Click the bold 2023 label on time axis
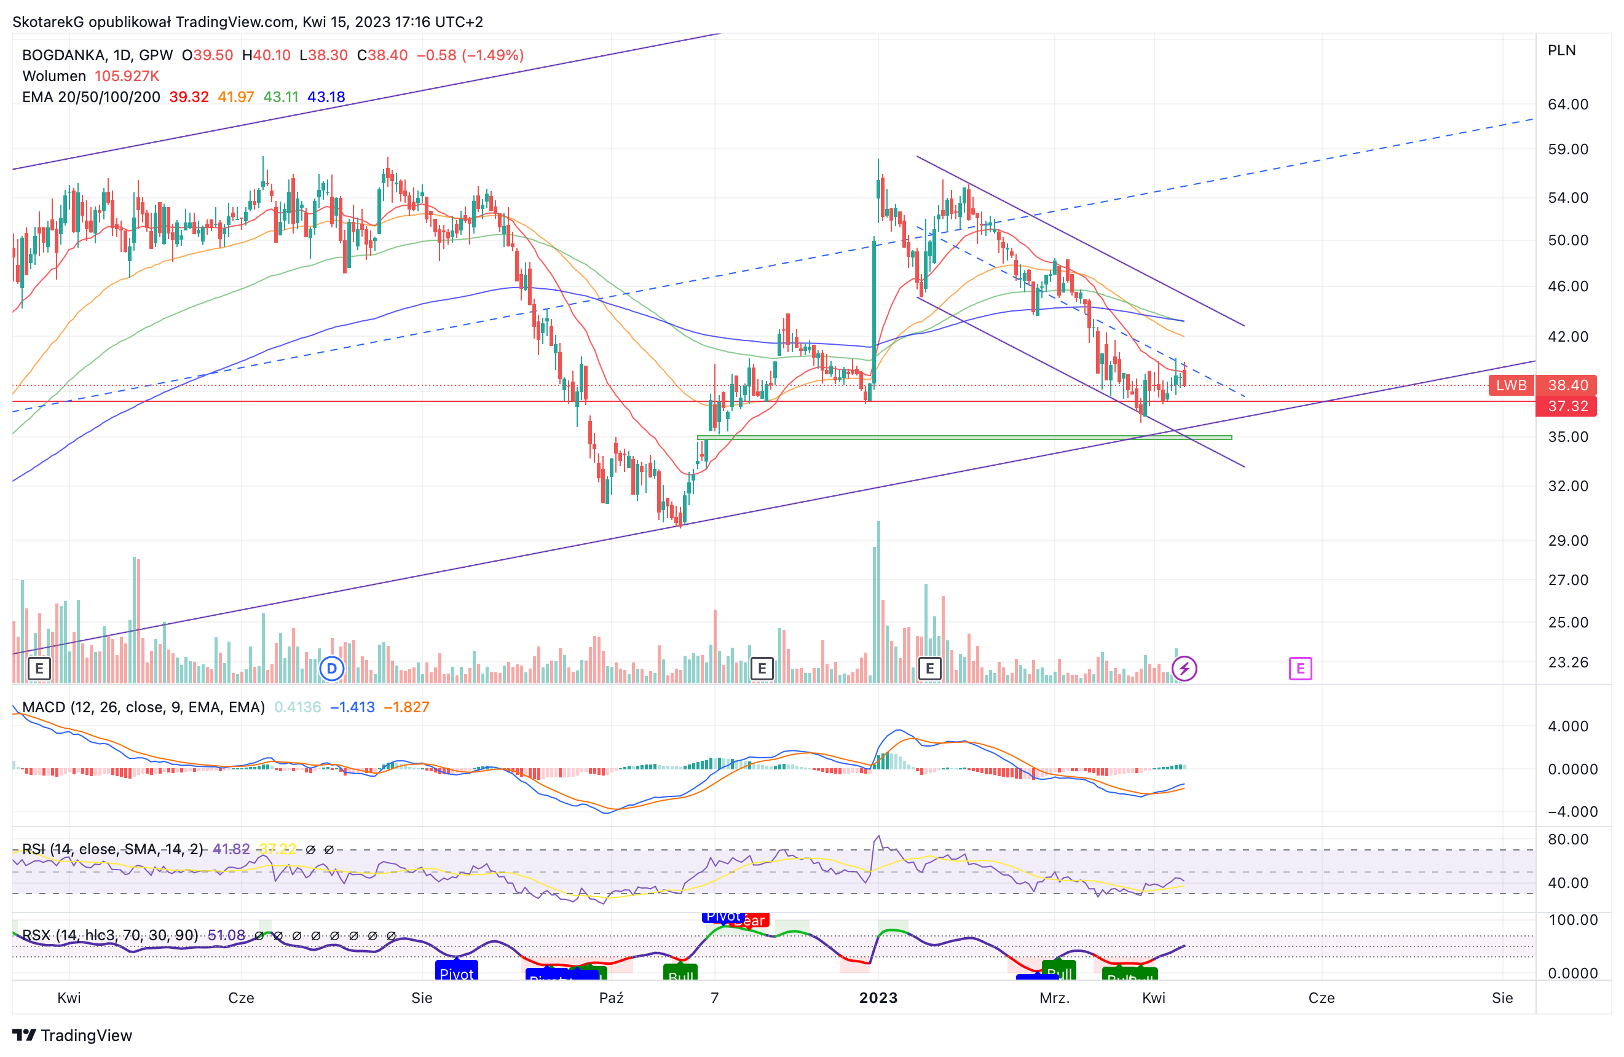 (x=878, y=997)
